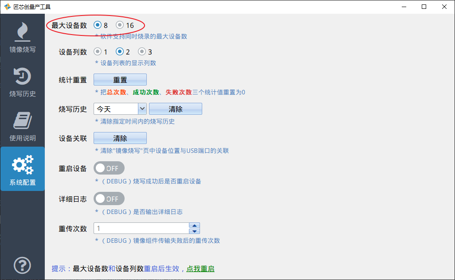Set 最大设备数 to 16
Viewport: 455px width, 280px height.
coord(120,25)
